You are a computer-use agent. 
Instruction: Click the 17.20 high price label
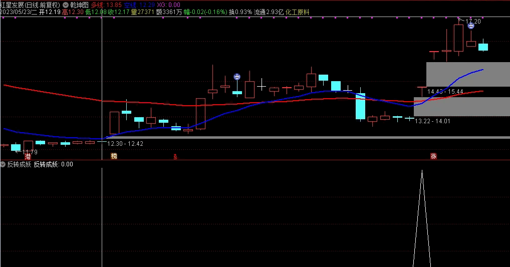click(x=473, y=21)
